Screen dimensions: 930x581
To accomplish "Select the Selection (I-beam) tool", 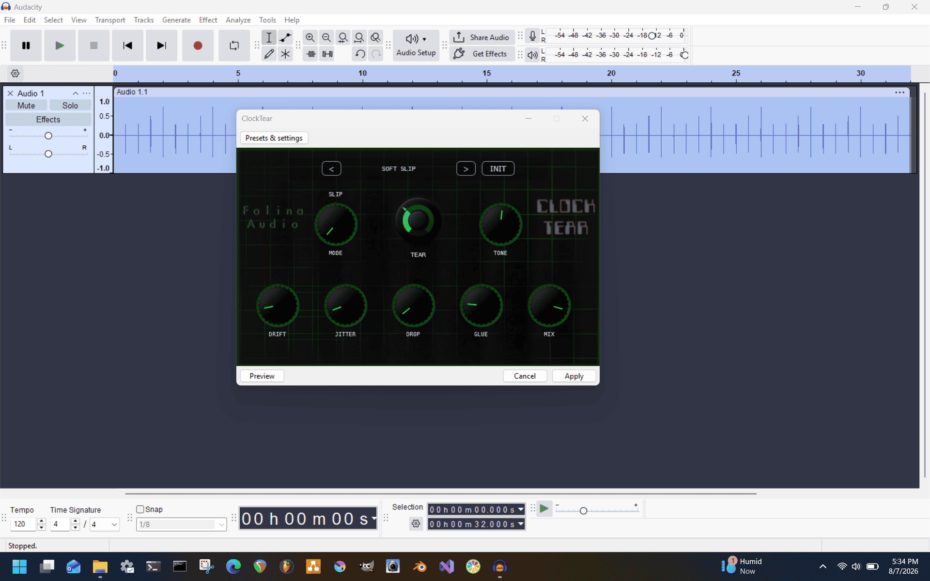I will click(x=269, y=37).
